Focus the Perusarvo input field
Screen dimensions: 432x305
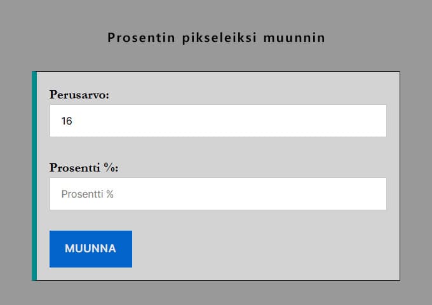pyautogui.click(x=218, y=121)
